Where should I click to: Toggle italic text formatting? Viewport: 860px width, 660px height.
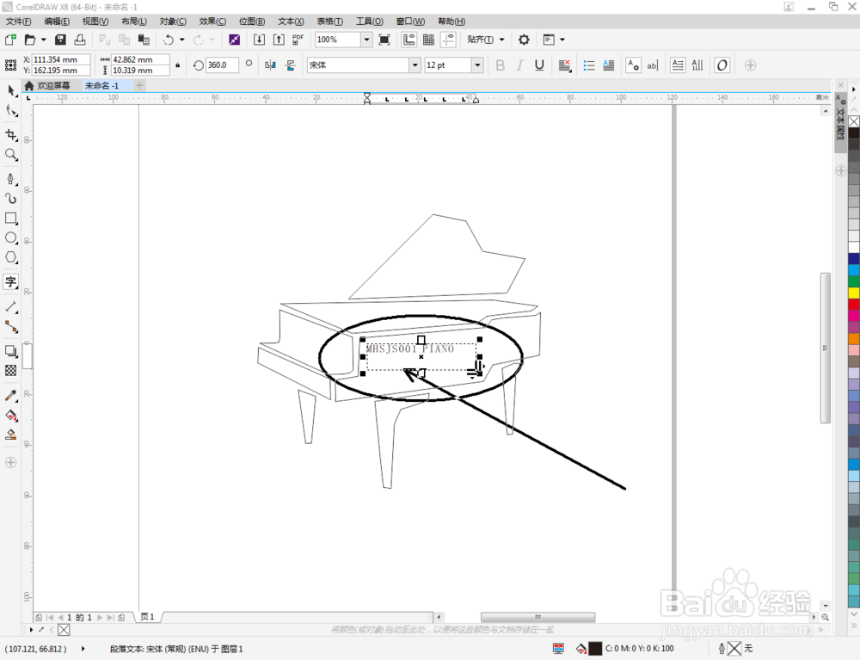(519, 65)
